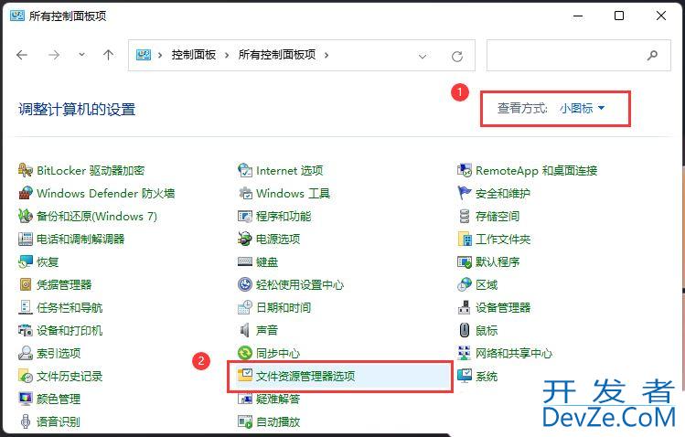Image resolution: width=685 pixels, height=437 pixels.
Task: Click the title bar control panel icon
Action: 17,16
